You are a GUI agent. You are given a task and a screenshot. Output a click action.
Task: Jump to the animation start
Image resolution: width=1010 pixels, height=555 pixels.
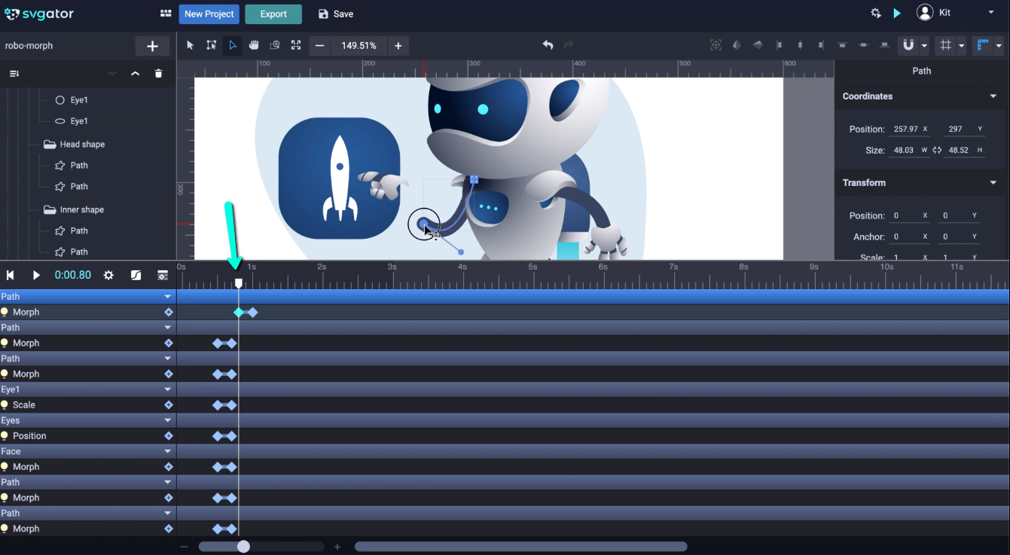pyautogui.click(x=11, y=276)
